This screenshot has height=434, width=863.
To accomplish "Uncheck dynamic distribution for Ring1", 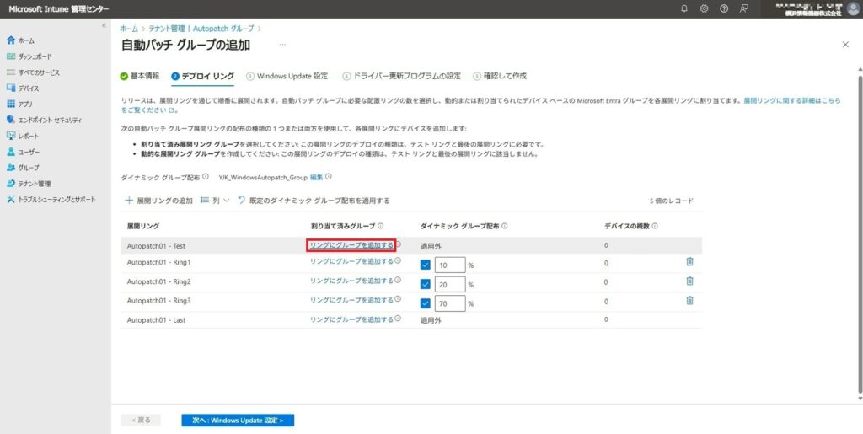I will pyautogui.click(x=425, y=265).
